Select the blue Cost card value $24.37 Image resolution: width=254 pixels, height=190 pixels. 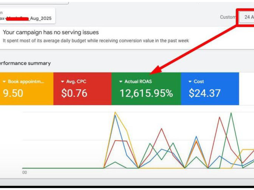[204, 93]
